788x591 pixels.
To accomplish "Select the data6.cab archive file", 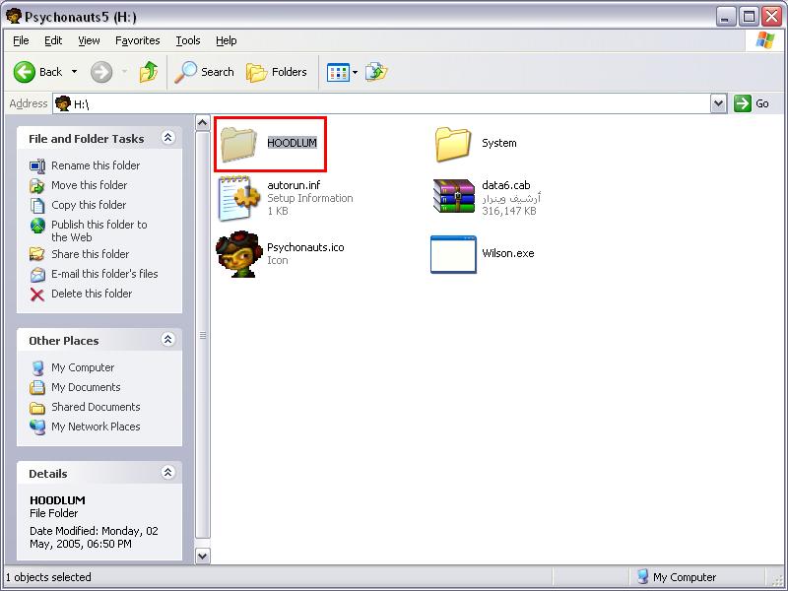I will [453, 197].
